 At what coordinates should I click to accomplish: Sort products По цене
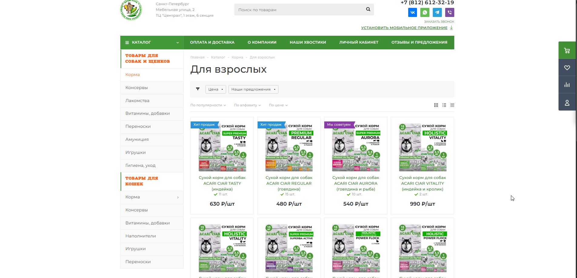(278, 105)
